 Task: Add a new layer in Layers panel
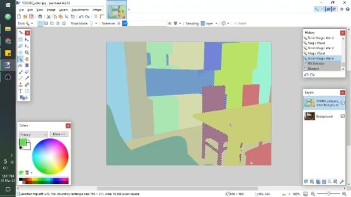[x=306, y=182]
